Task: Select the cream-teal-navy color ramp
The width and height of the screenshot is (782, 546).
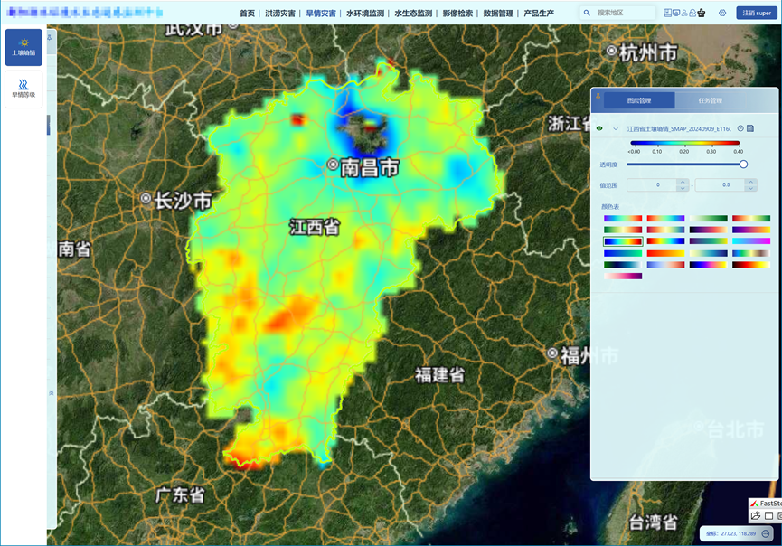Action: (x=709, y=253)
